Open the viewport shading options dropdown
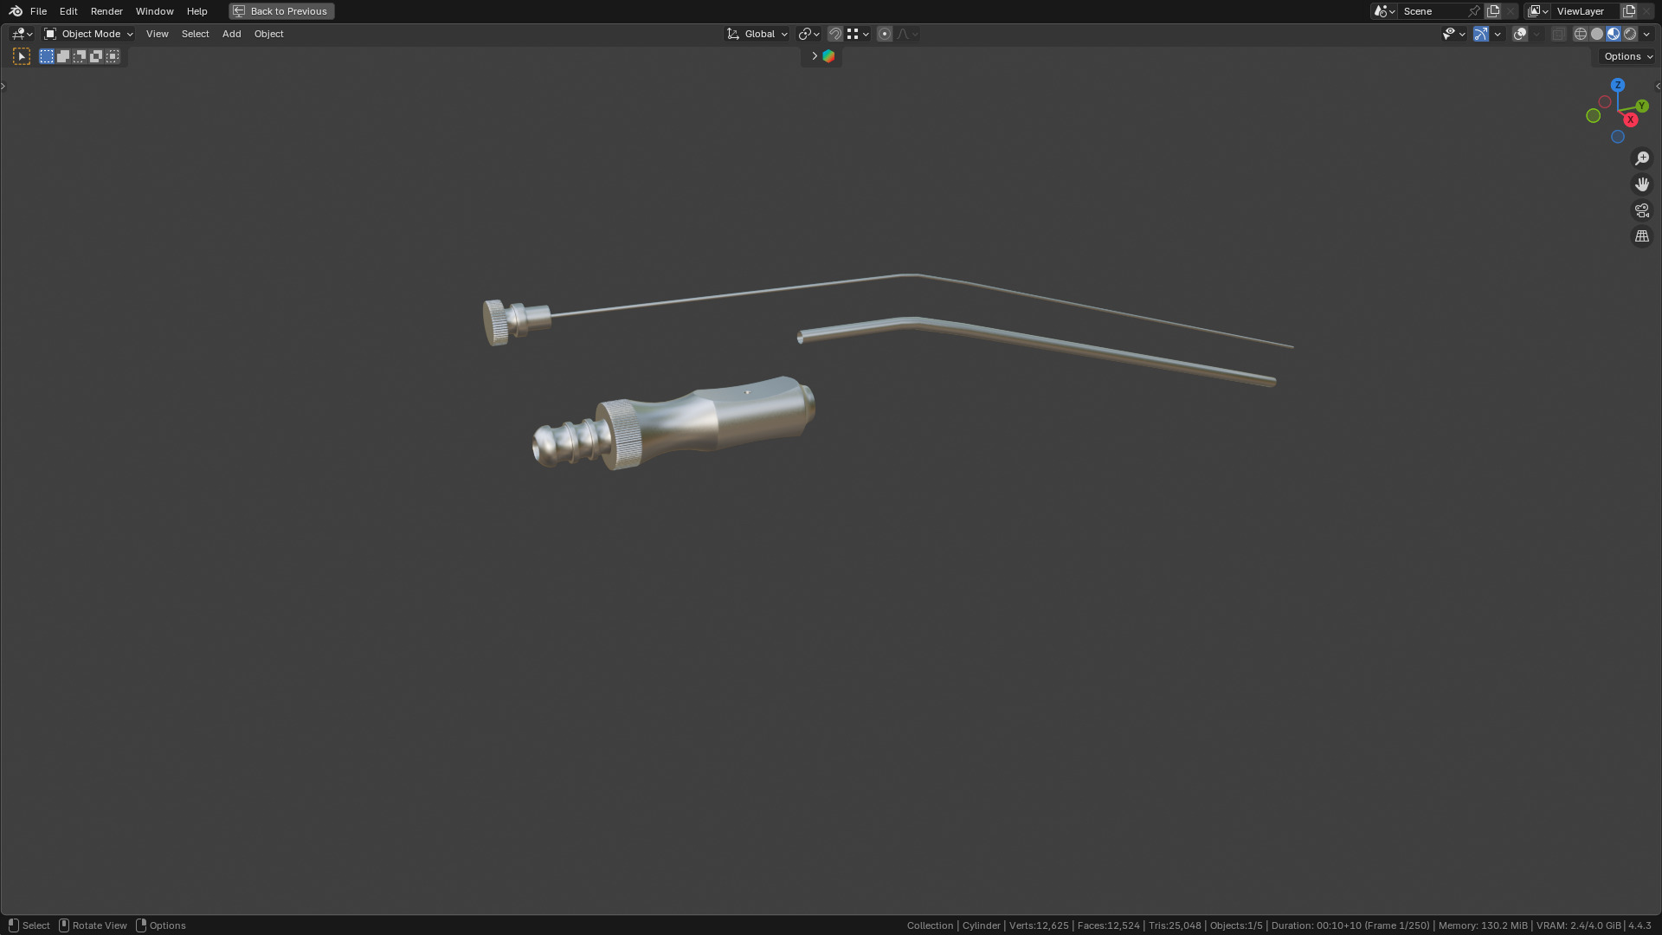This screenshot has width=1662, height=935. point(1646,34)
